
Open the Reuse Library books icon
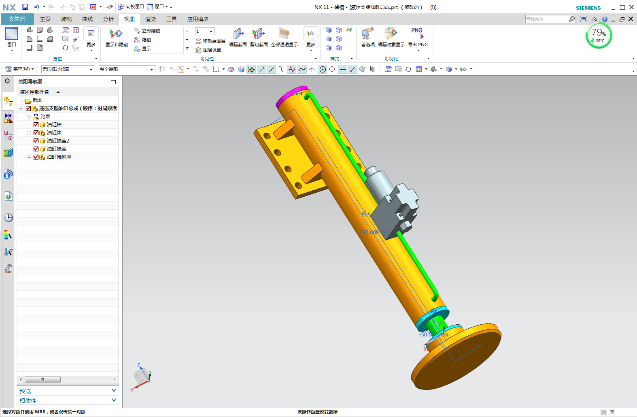click(x=8, y=153)
